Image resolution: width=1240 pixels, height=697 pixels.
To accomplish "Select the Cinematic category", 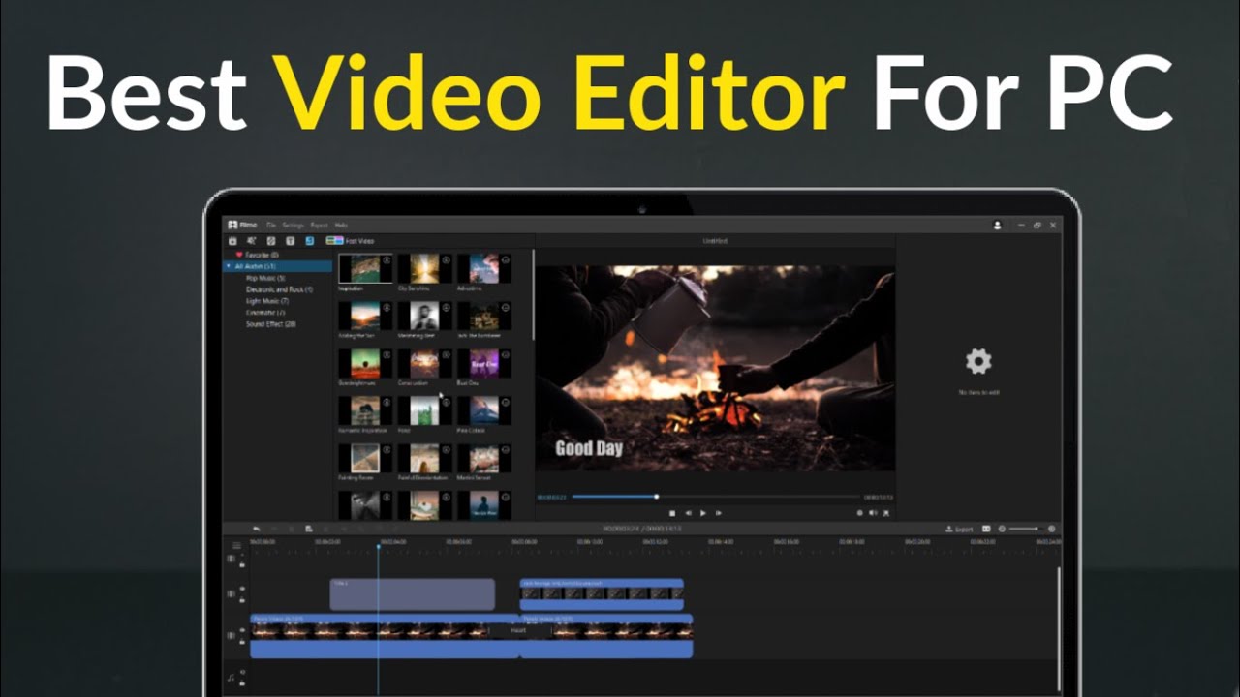I will (x=265, y=313).
